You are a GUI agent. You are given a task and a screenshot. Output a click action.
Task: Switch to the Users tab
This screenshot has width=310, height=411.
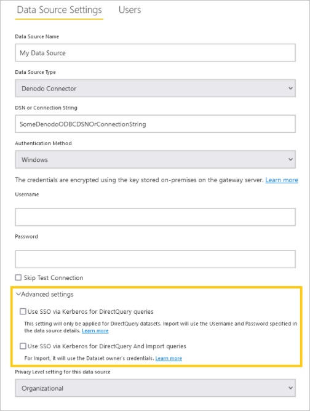point(130,10)
